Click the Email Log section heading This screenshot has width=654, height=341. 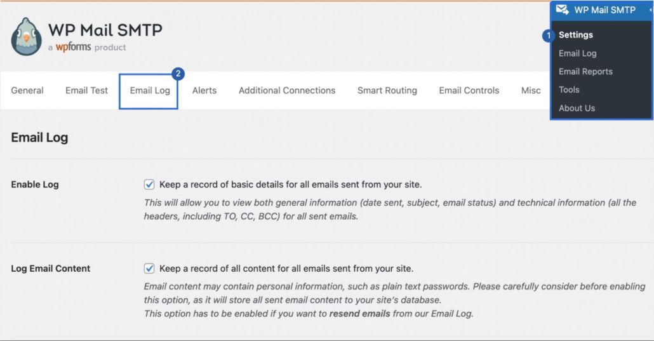click(x=39, y=137)
